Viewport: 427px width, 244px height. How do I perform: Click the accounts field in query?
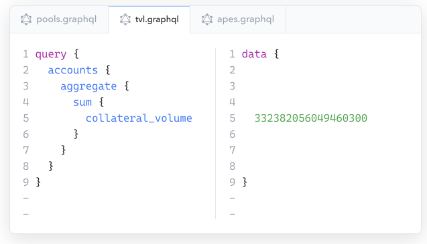pyautogui.click(x=72, y=70)
